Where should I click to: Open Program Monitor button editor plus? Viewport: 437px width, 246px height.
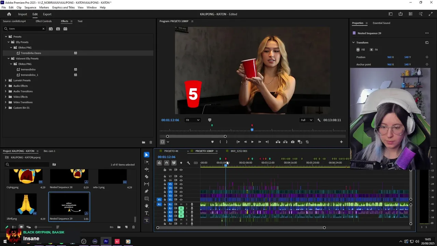[341, 142]
